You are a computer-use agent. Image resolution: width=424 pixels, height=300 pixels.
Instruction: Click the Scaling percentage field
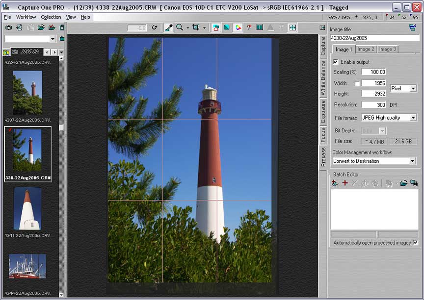tap(373, 72)
